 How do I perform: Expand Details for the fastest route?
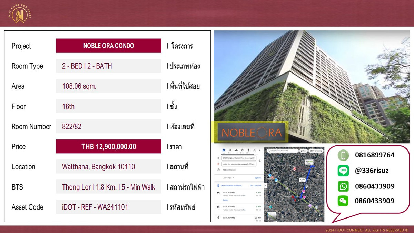pos(226,200)
